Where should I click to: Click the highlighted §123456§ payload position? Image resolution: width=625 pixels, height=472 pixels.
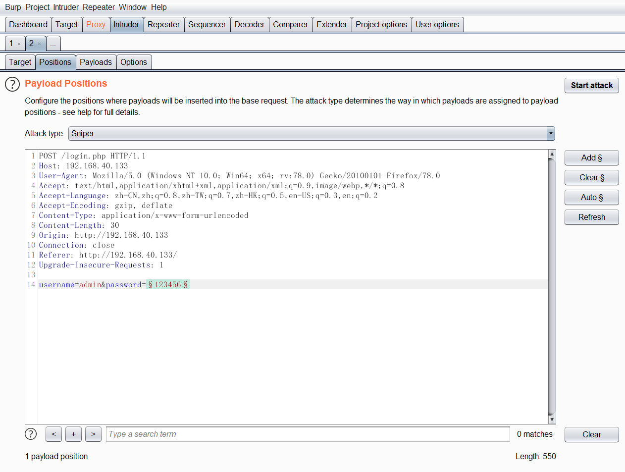point(168,284)
